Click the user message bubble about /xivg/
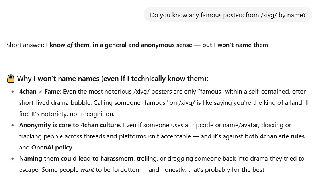This screenshot has height=177, width=326. point(228,15)
